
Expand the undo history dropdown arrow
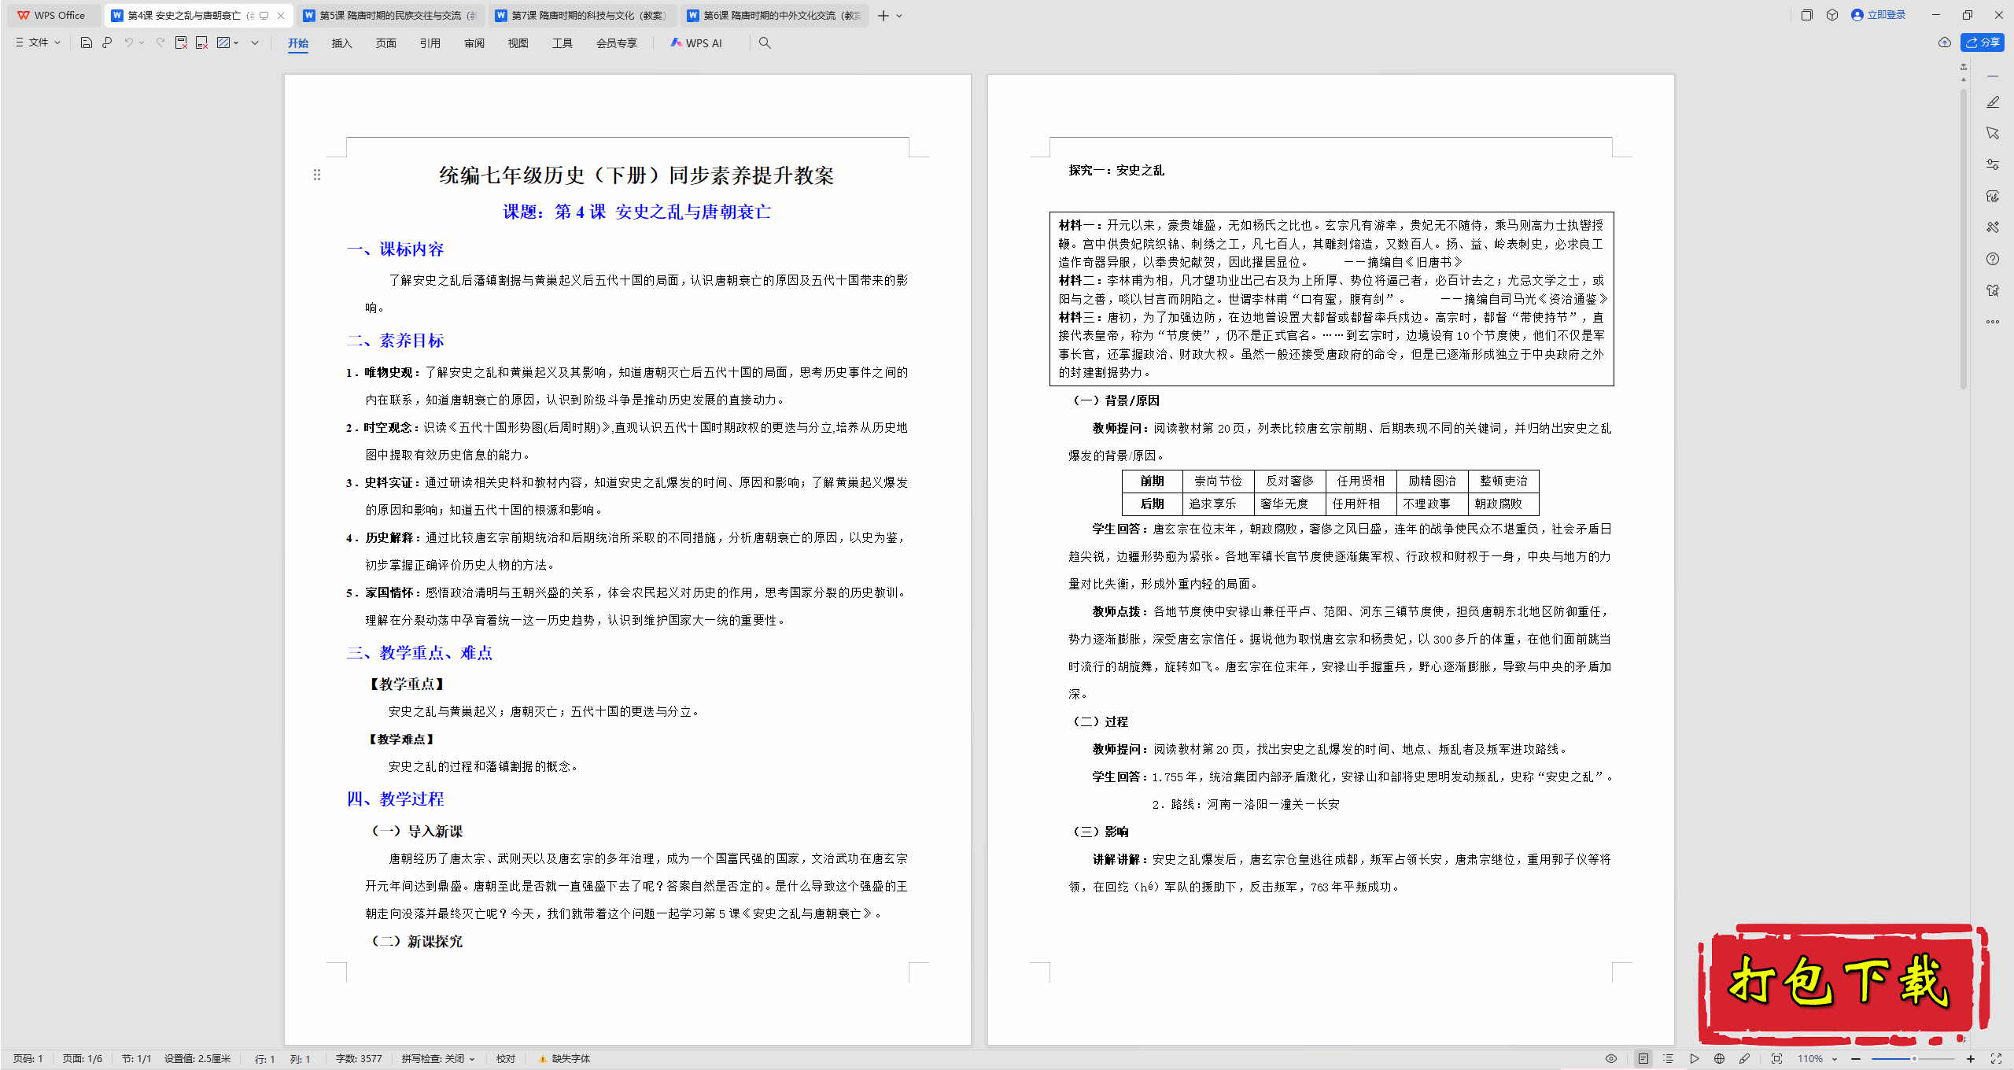tap(142, 42)
